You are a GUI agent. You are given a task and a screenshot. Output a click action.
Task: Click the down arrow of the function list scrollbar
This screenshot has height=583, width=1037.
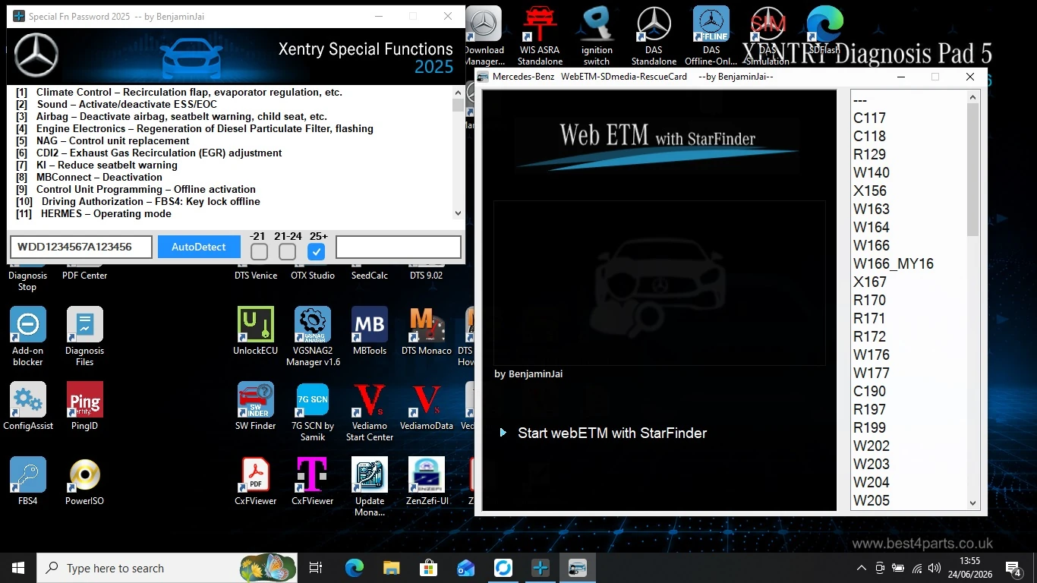(458, 213)
